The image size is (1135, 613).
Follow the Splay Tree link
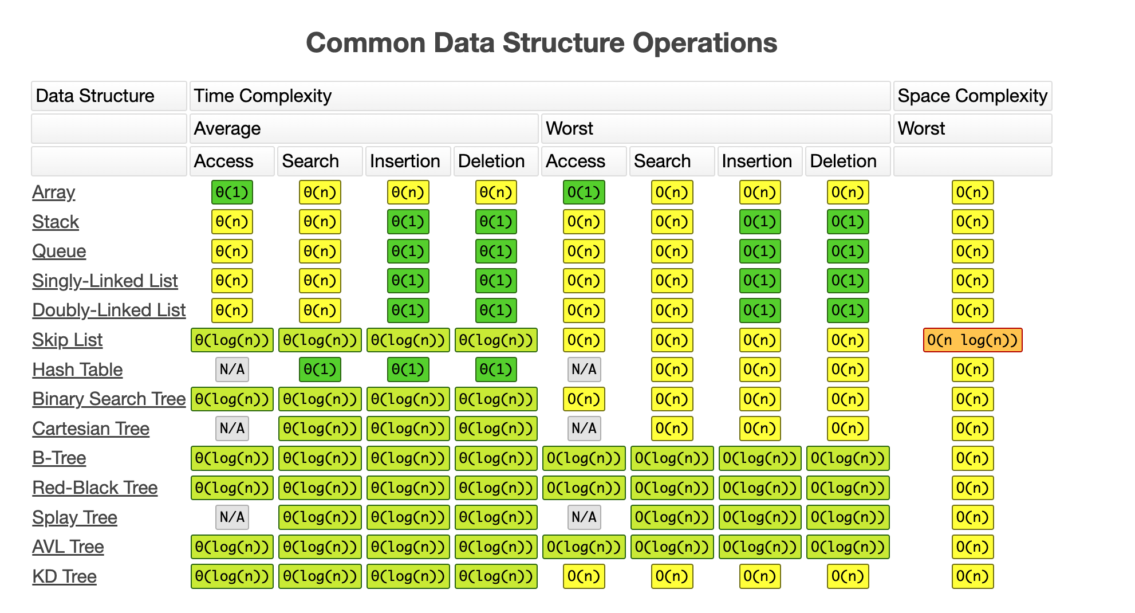point(74,517)
